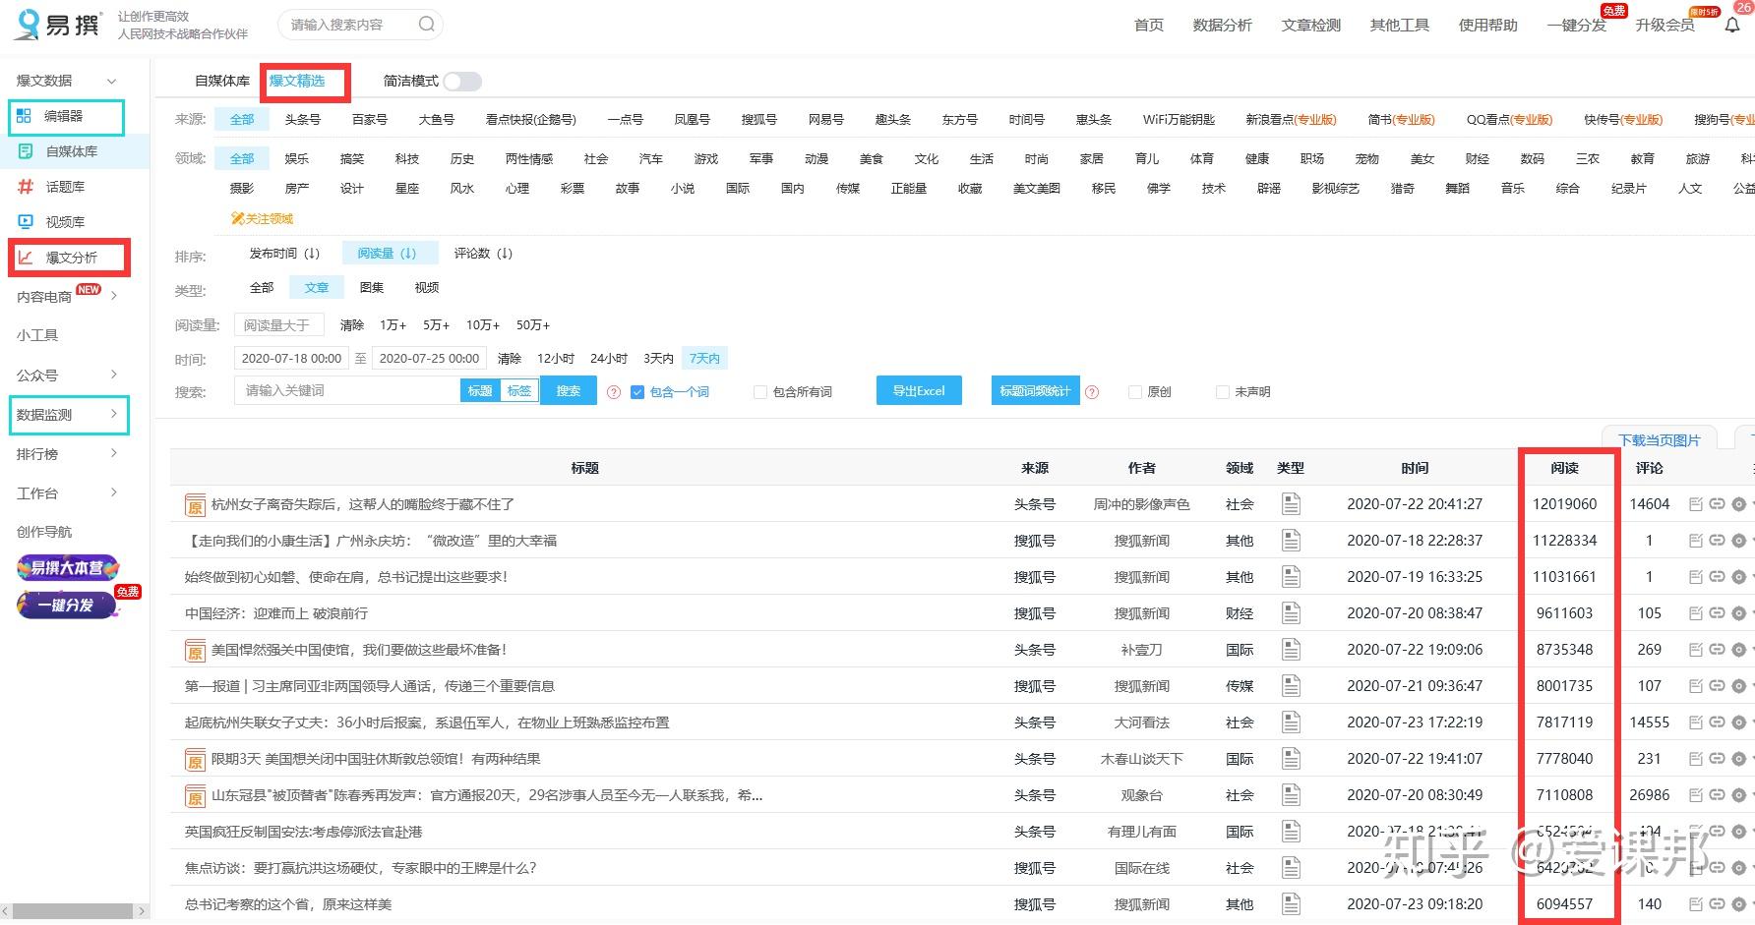The width and height of the screenshot is (1755, 925).
Task: Switch to the 爆文精选 tab
Action: coord(297,81)
